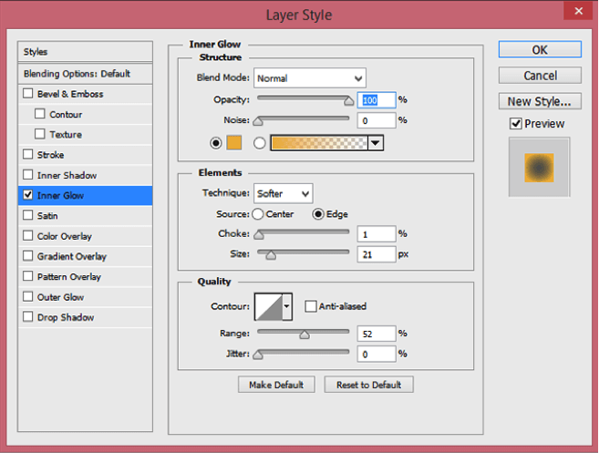The width and height of the screenshot is (599, 453).
Task: Enable the Pattern Overlay checkbox
Action: pyautogui.click(x=28, y=276)
